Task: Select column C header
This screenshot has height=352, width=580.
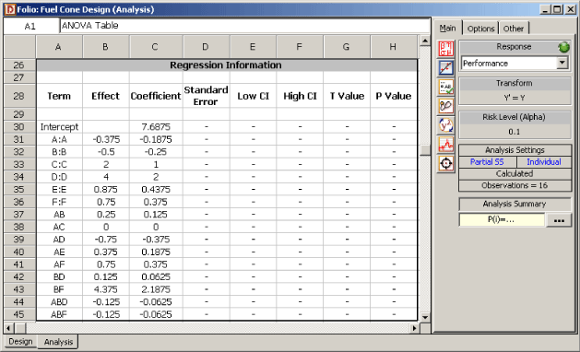Action: (155, 47)
